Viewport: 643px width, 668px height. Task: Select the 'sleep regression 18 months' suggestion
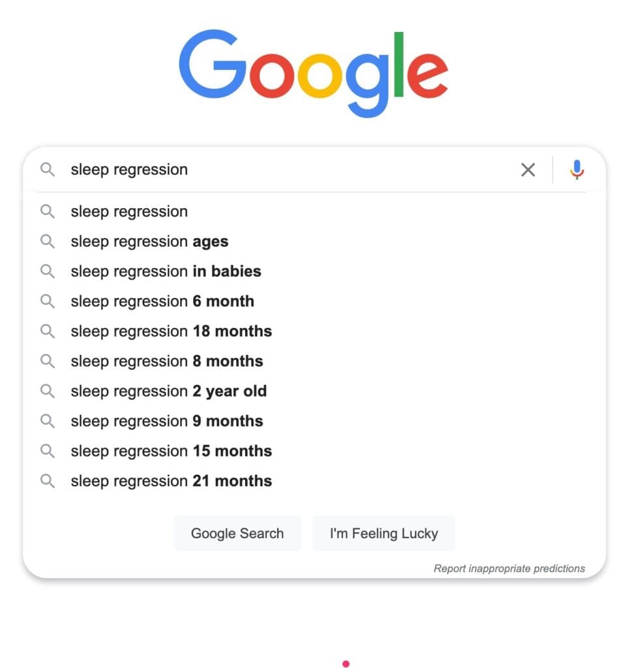point(171,331)
